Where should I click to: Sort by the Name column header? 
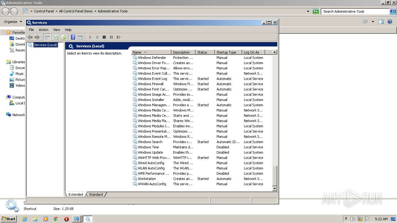click(x=151, y=52)
